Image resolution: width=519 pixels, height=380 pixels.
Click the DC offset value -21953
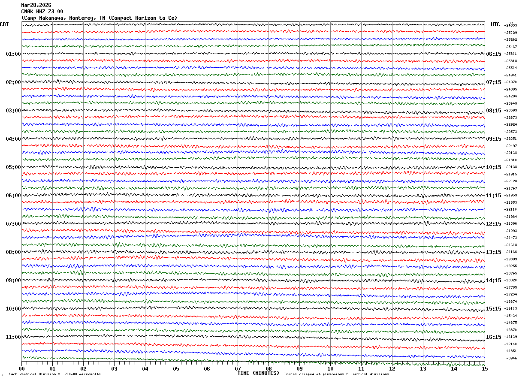[510, 196]
